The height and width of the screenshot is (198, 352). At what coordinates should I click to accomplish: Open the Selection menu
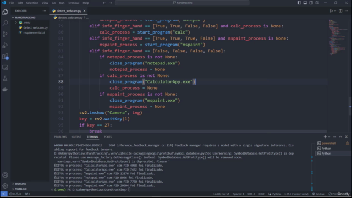(x=32, y=3)
